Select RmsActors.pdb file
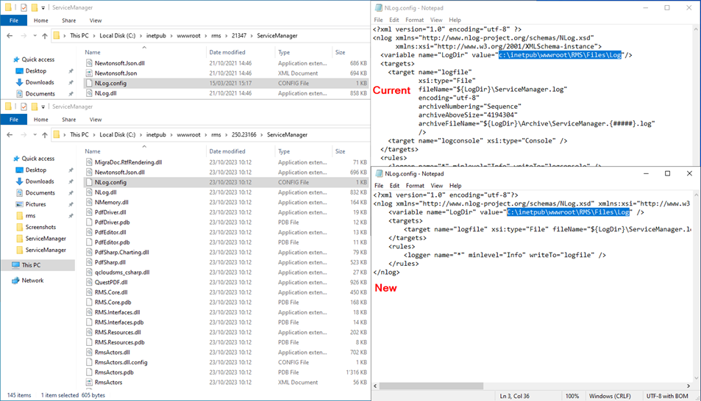The height and width of the screenshot is (401, 701). click(x=226, y=372)
